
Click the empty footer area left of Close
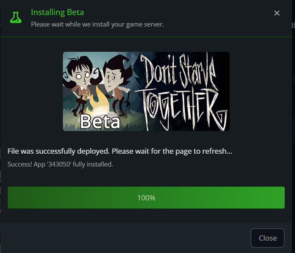124,238
